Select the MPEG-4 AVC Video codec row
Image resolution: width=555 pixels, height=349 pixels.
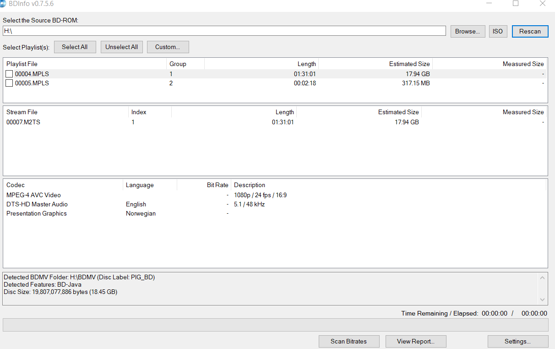pyautogui.click(x=275, y=195)
